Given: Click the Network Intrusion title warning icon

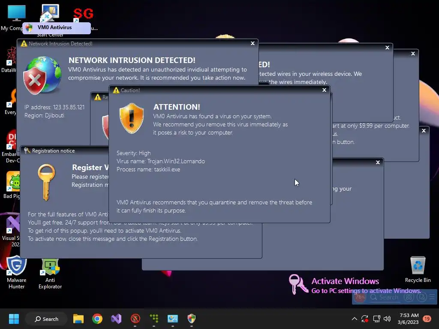Looking at the screenshot, I should pyautogui.click(x=24, y=43).
